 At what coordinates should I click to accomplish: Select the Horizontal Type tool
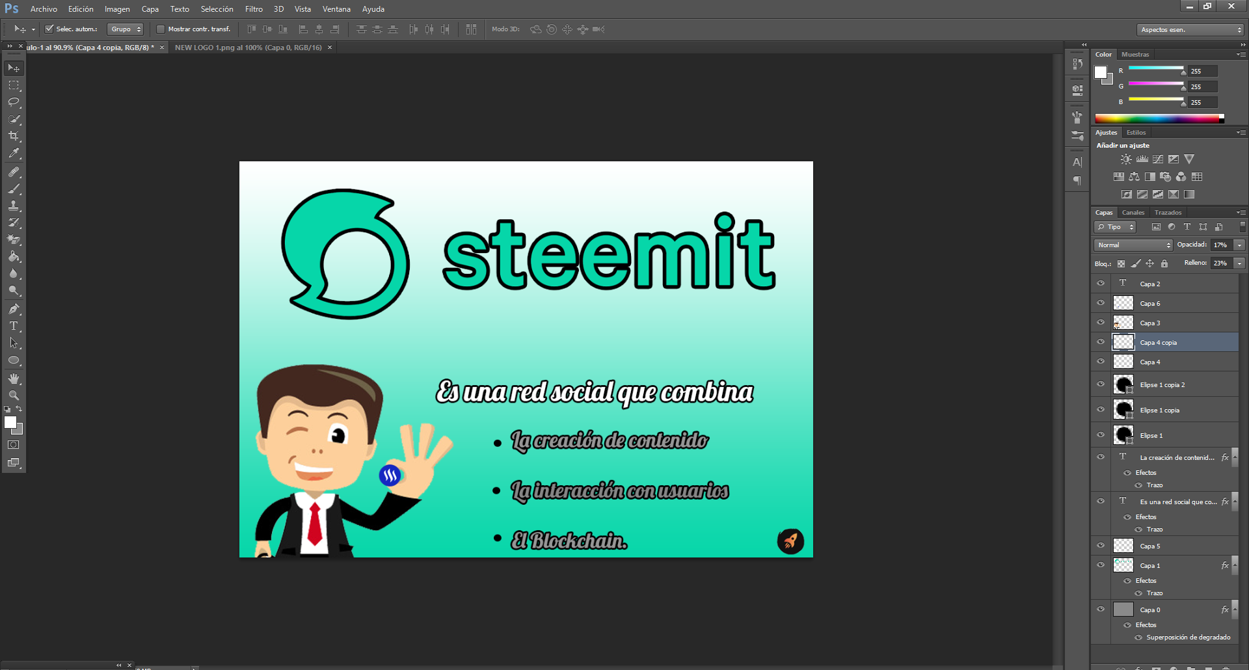point(14,326)
